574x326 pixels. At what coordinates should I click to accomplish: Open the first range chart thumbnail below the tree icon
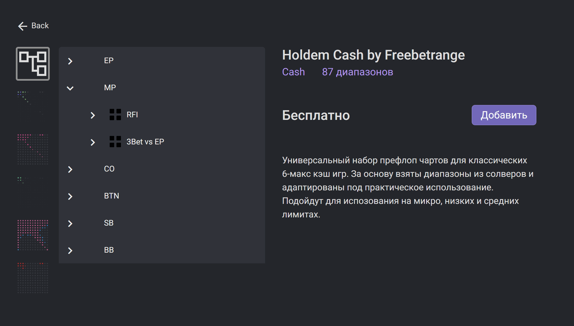click(32, 104)
